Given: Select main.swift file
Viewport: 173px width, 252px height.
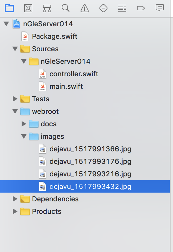Looking at the screenshot, I should click(x=61, y=87).
